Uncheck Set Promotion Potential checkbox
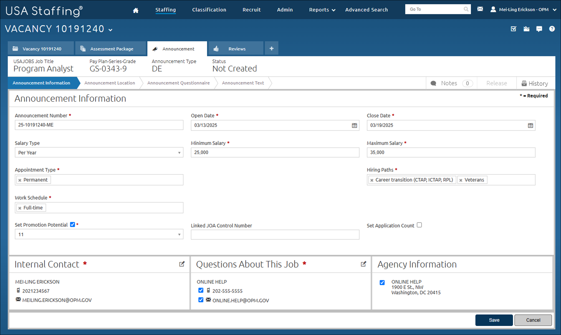Screen dimensions: 561x335 pos(72,224)
